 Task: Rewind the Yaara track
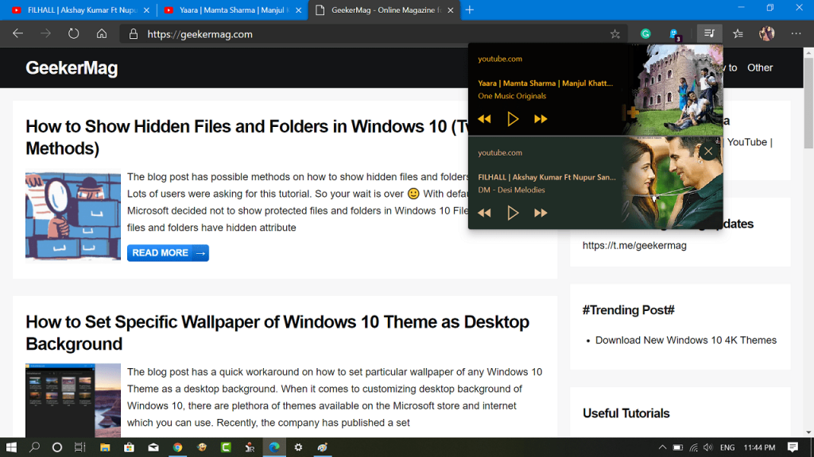pos(484,119)
